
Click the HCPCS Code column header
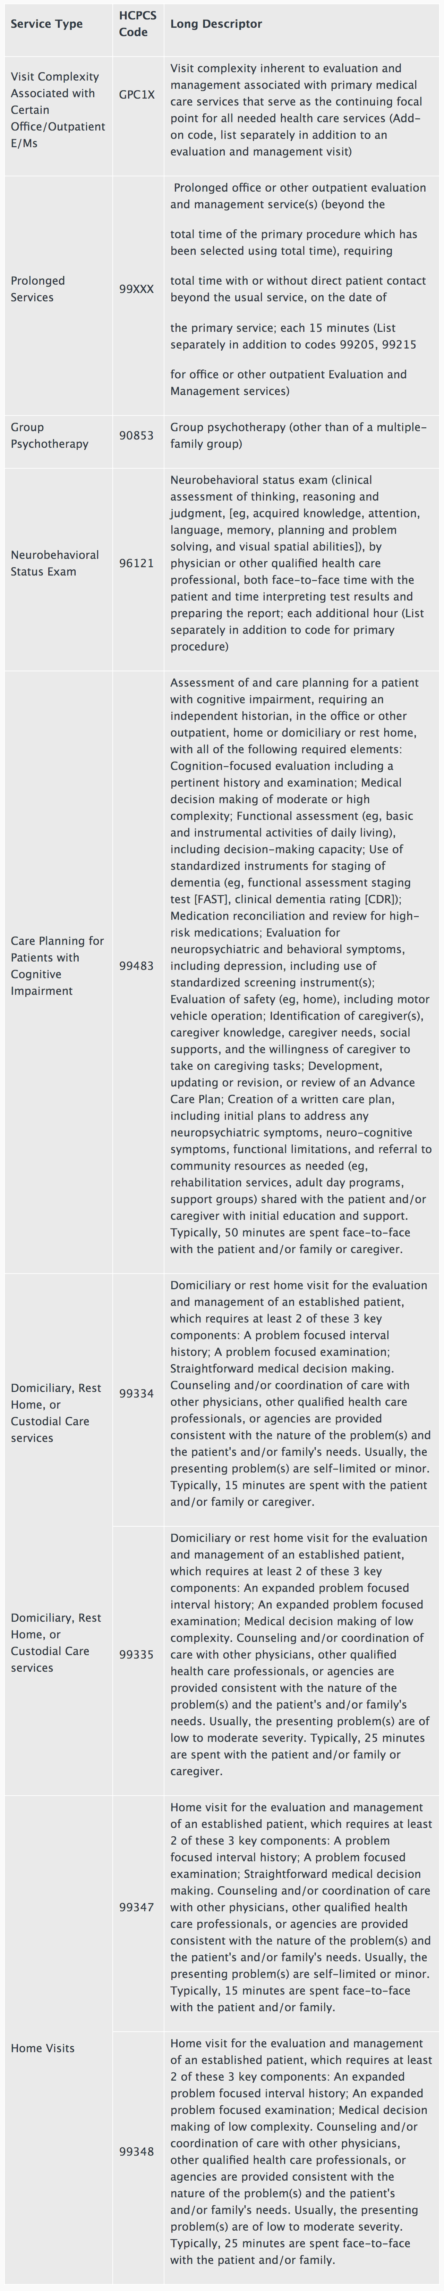(x=134, y=24)
